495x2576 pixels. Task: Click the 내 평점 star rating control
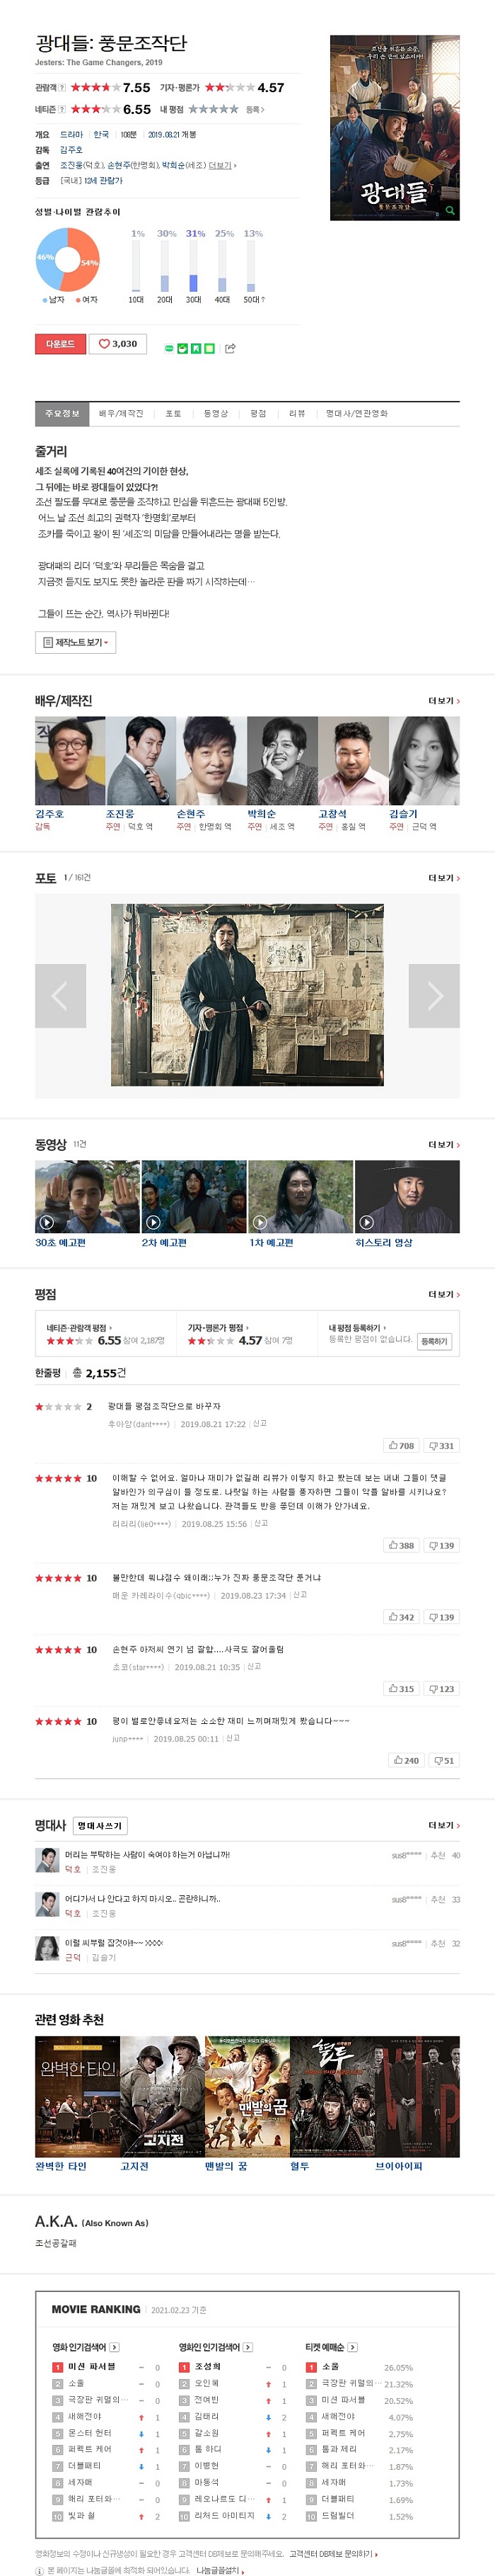coord(214,109)
